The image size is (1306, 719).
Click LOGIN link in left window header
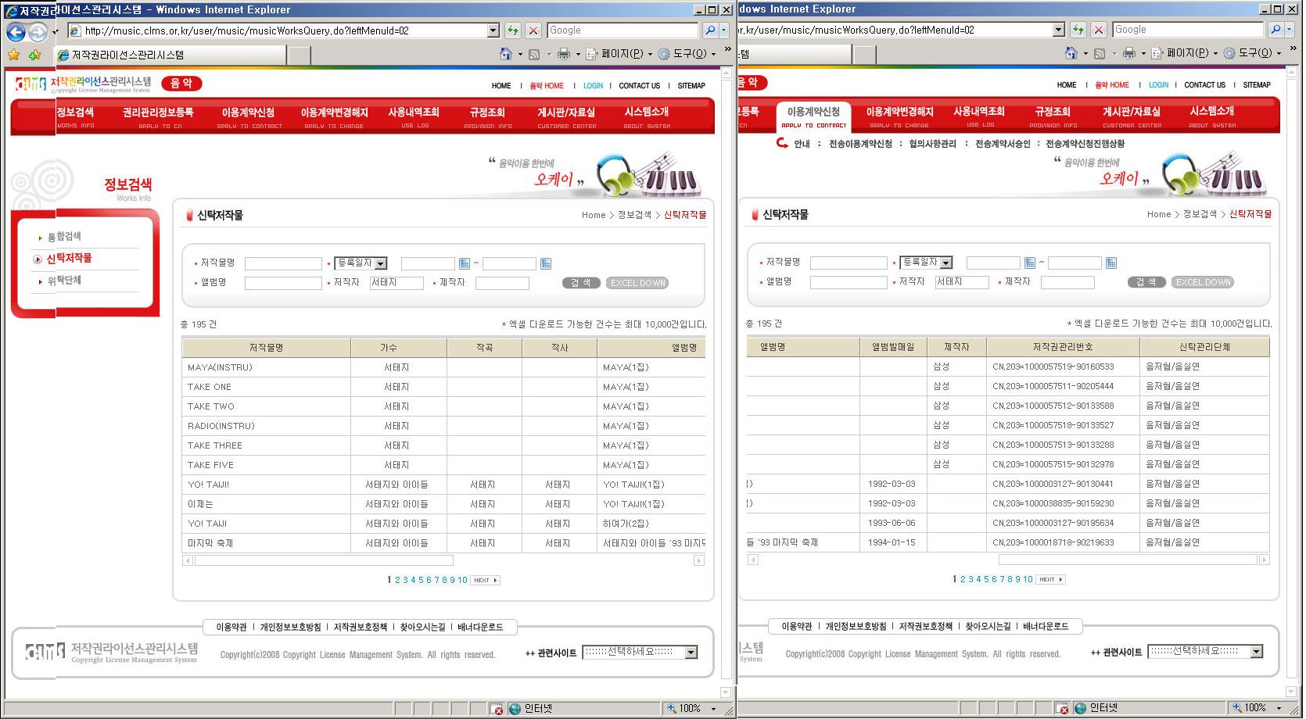594,86
